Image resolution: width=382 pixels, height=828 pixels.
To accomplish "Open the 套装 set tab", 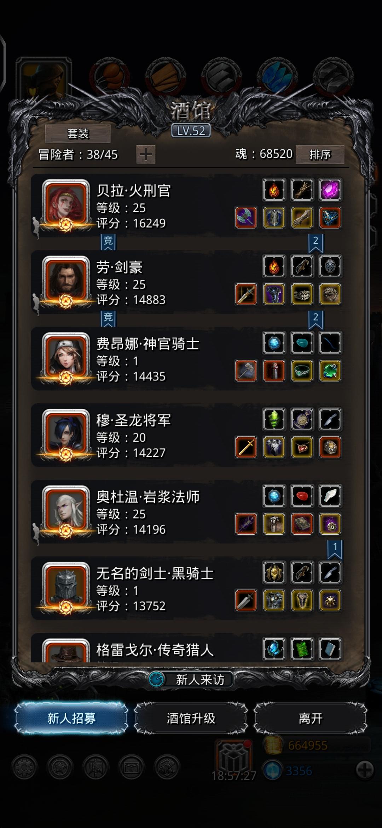I will 78,133.
